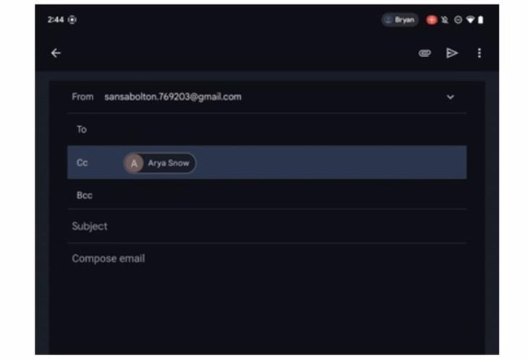Click the Bryan user profile chip
This screenshot has width=528, height=361.
400,19
